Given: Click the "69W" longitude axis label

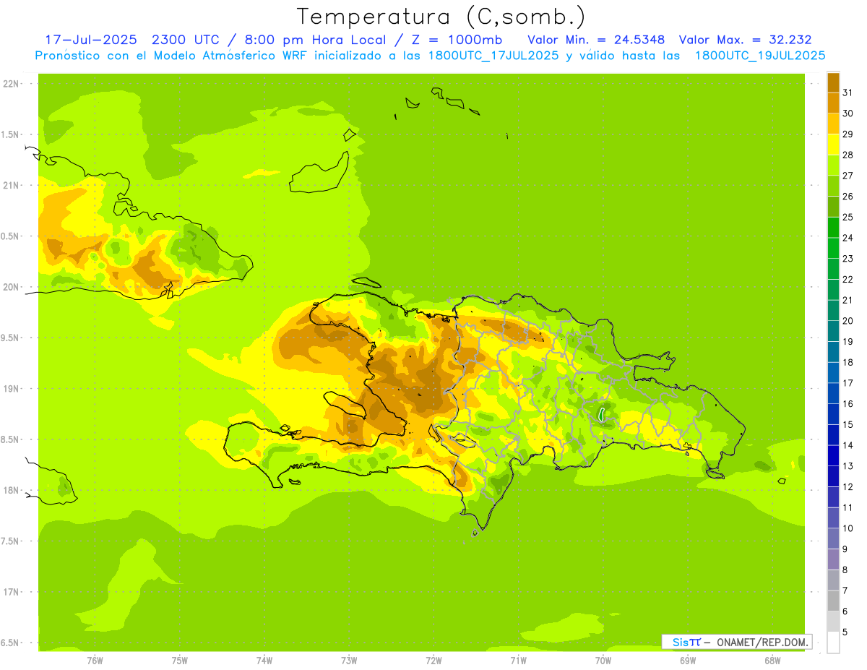Looking at the screenshot, I should pyautogui.click(x=688, y=660).
